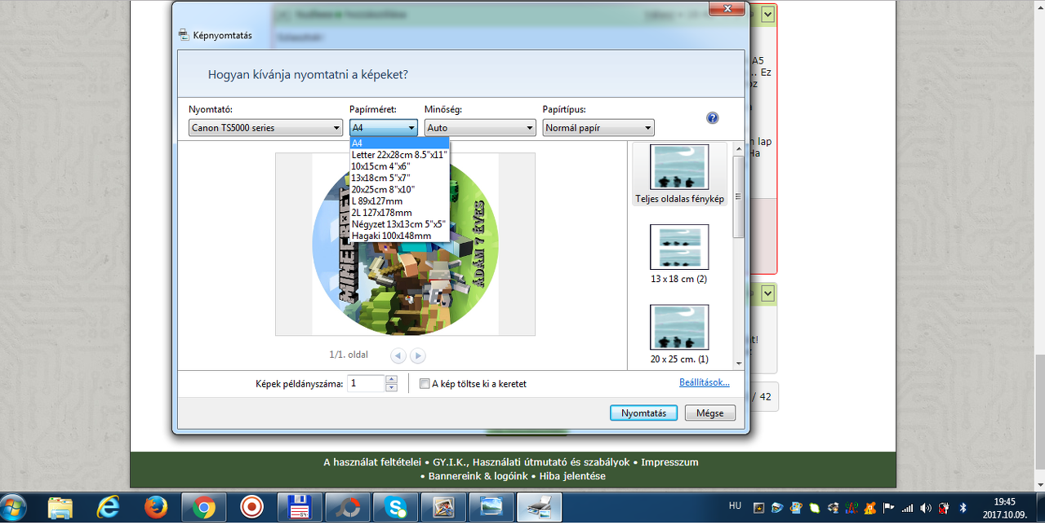Choose 10x15cm 4"x6" paper size
Image resolution: width=1045 pixels, height=525 pixels.
tap(399, 165)
